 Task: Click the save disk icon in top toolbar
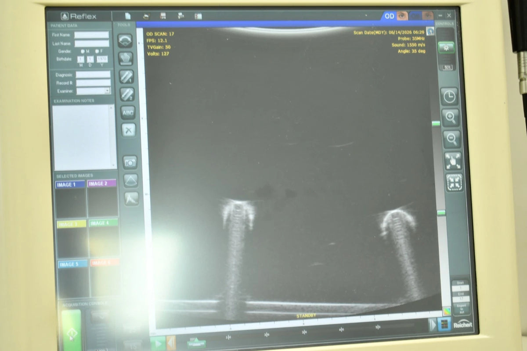point(163,16)
